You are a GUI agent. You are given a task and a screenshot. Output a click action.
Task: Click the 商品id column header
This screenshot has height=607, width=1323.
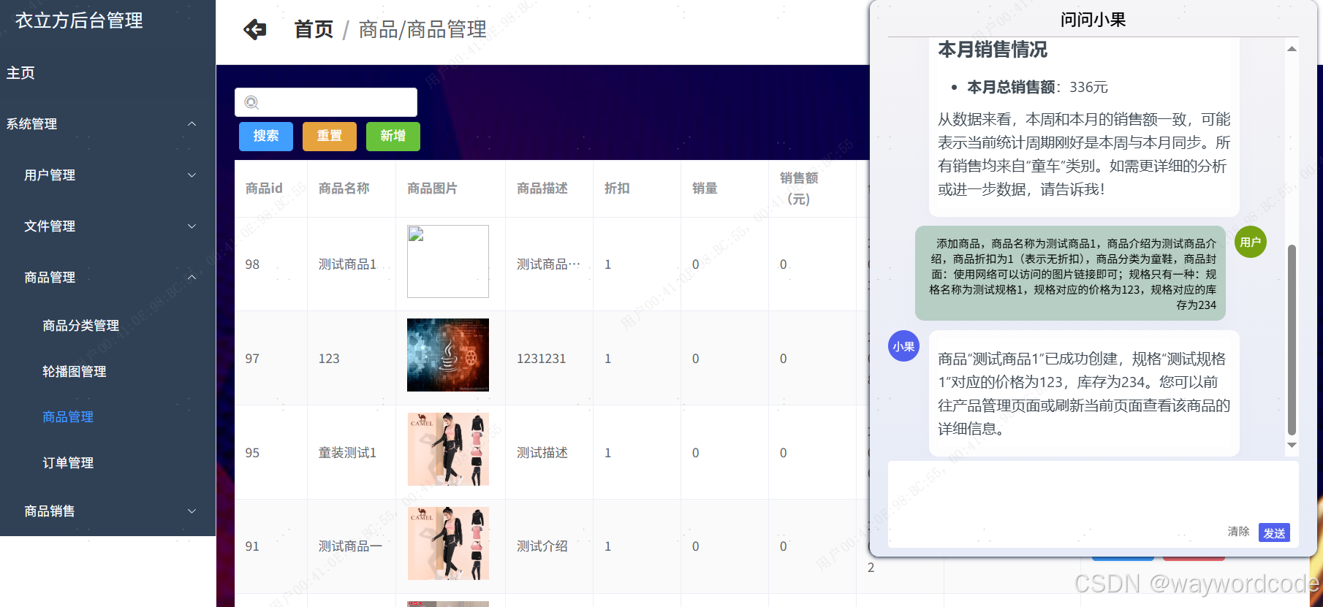(x=264, y=188)
